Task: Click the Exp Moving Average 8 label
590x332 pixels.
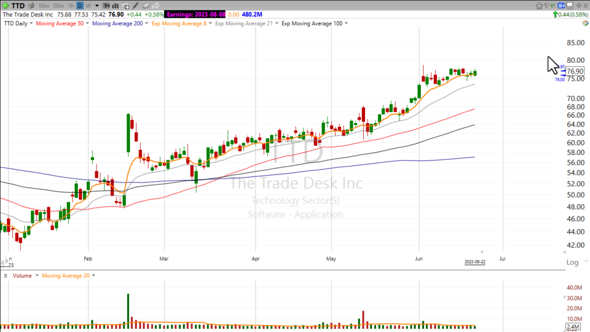Action: tap(179, 23)
